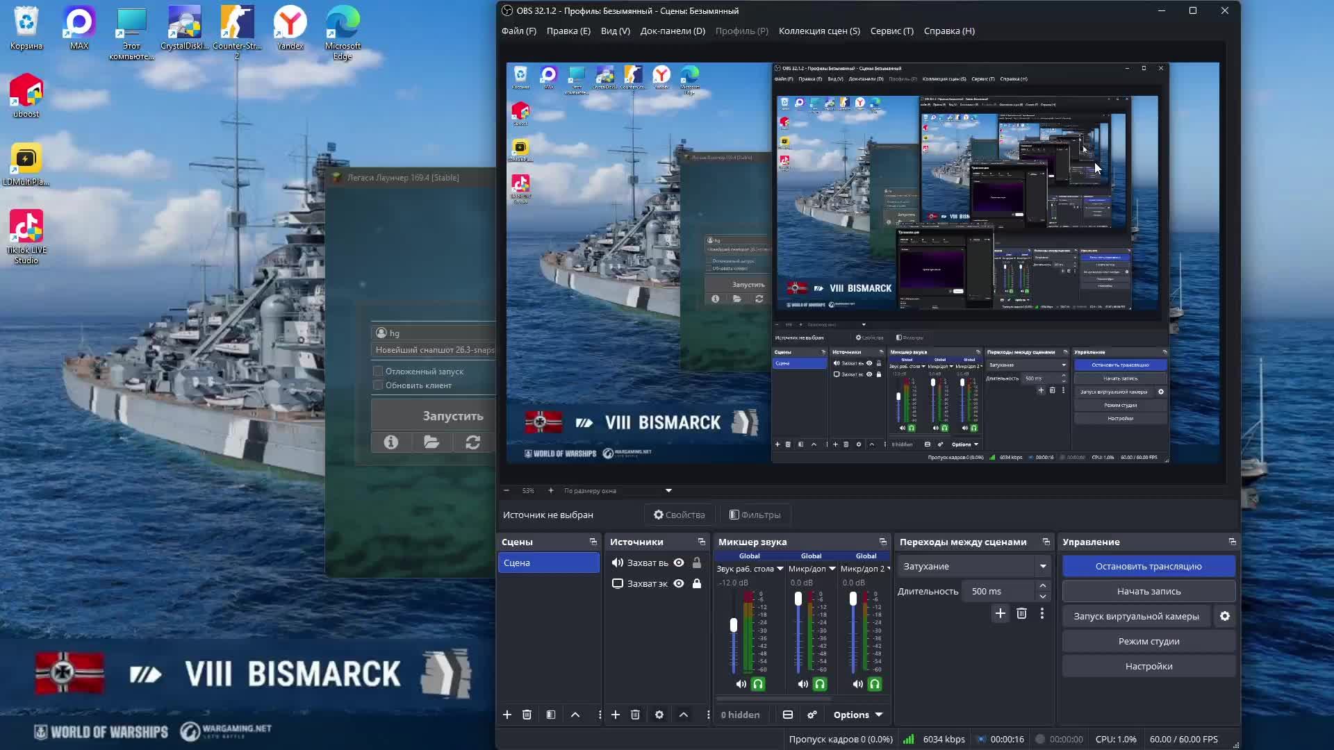Delete selected source with trash icon
Image resolution: width=1334 pixels, height=750 pixels.
pos(635,715)
